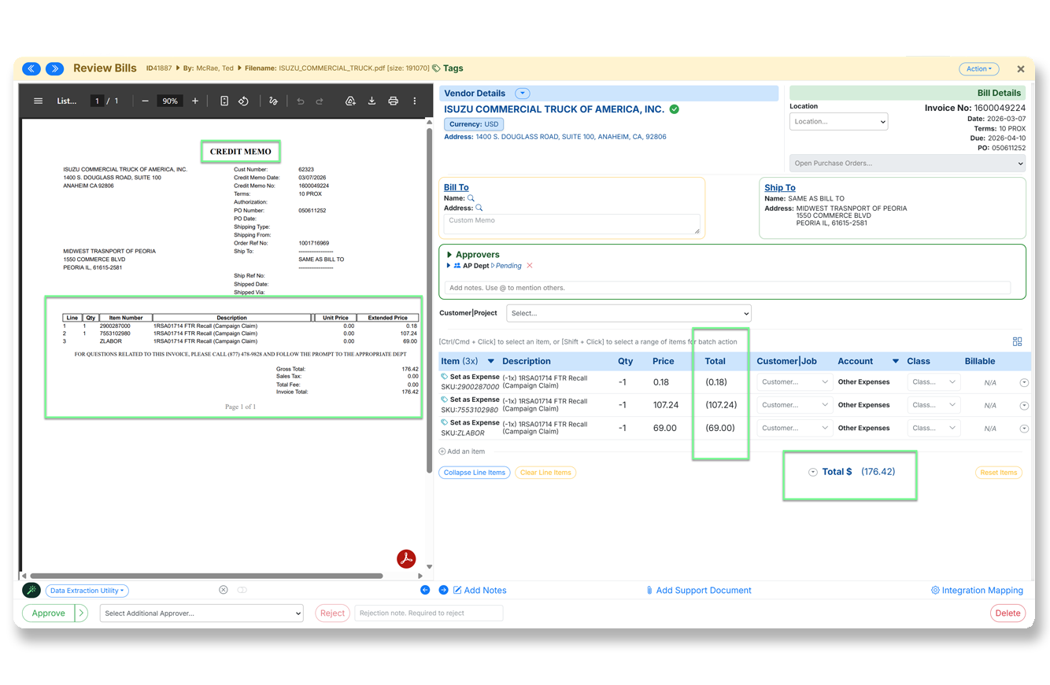Click the red Adobe Acrobat icon
1050x685 pixels.
tap(406, 558)
